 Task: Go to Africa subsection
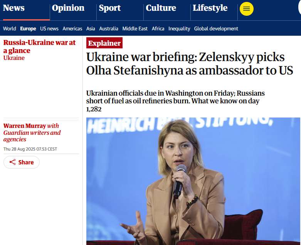pyautogui.click(x=158, y=28)
